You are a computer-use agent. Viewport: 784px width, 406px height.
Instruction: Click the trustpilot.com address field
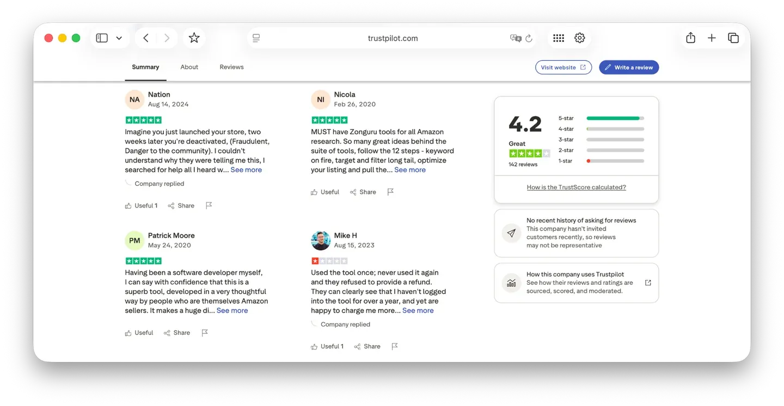[393, 38]
